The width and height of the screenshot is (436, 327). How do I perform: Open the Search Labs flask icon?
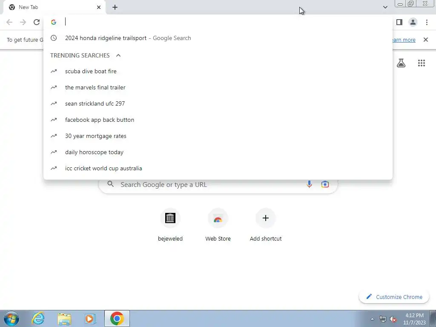(x=401, y=63)
